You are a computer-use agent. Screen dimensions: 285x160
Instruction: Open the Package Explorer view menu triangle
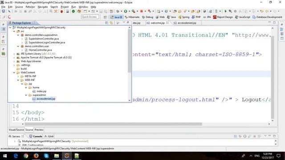pyautogui.click(x=124, y=23)
